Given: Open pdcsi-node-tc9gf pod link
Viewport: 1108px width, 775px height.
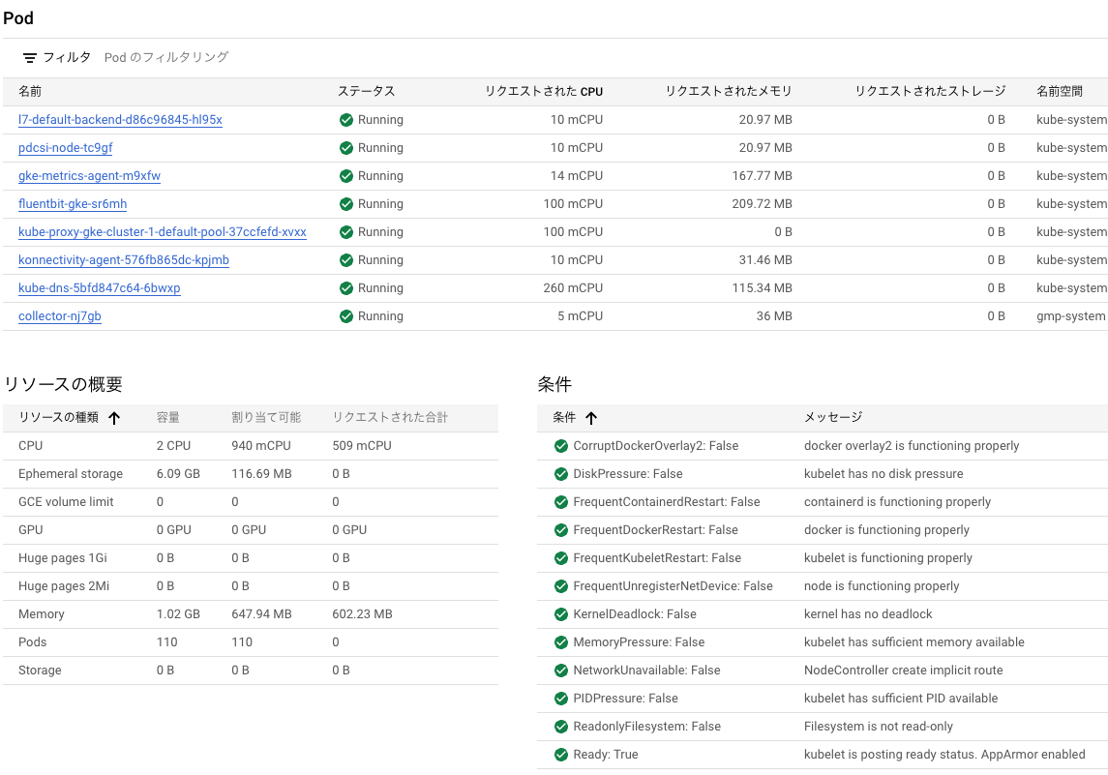Looking at the screenshot, I should click(x=65, y=148).
